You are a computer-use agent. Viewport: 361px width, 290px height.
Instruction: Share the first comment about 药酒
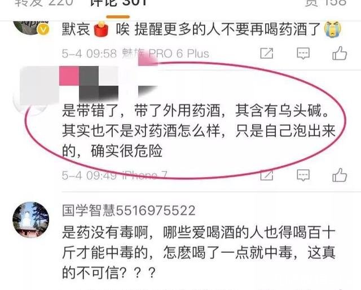click(x=267, y=54)
